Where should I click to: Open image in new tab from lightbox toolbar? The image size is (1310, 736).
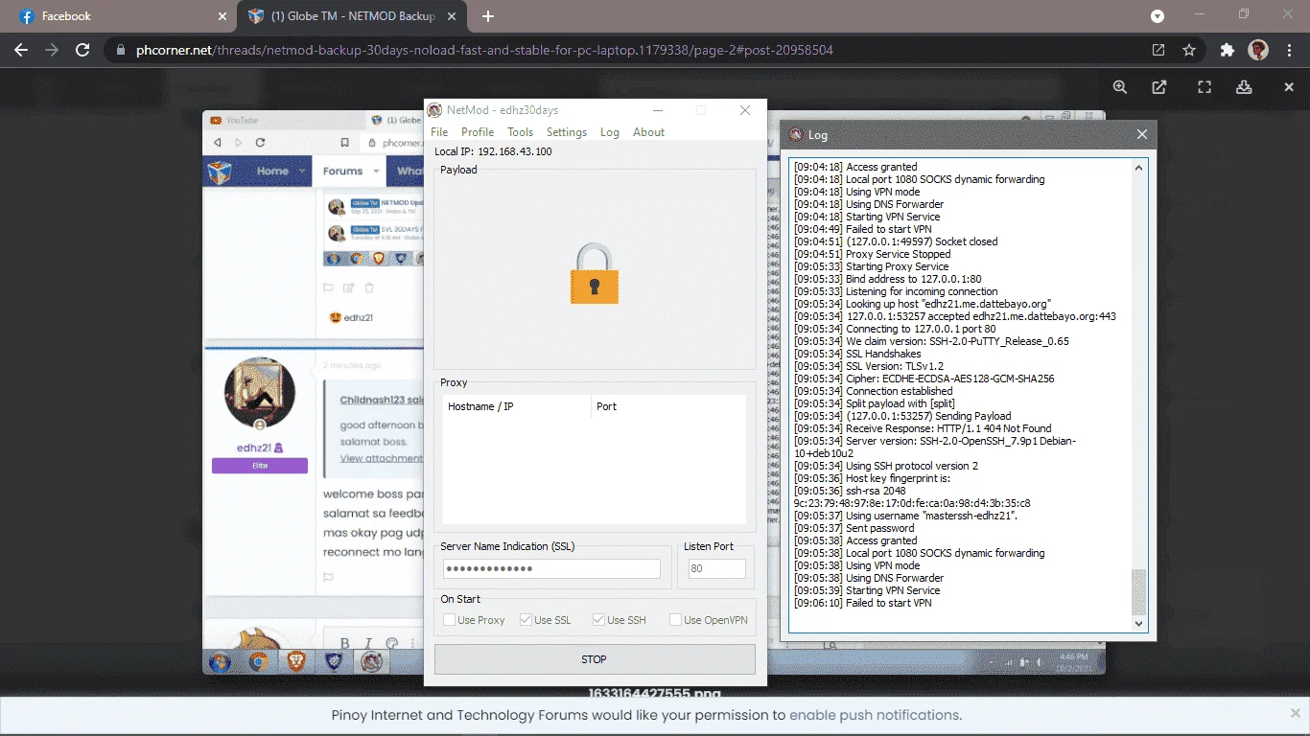click(x=1159, y=87)
